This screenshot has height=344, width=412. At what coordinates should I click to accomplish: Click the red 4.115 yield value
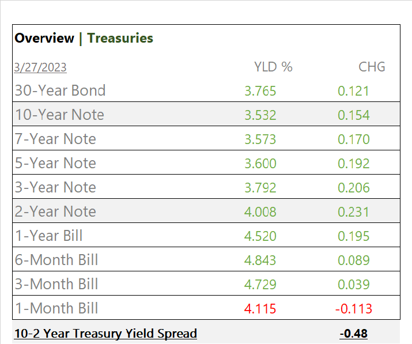click(x=260, y=309)
